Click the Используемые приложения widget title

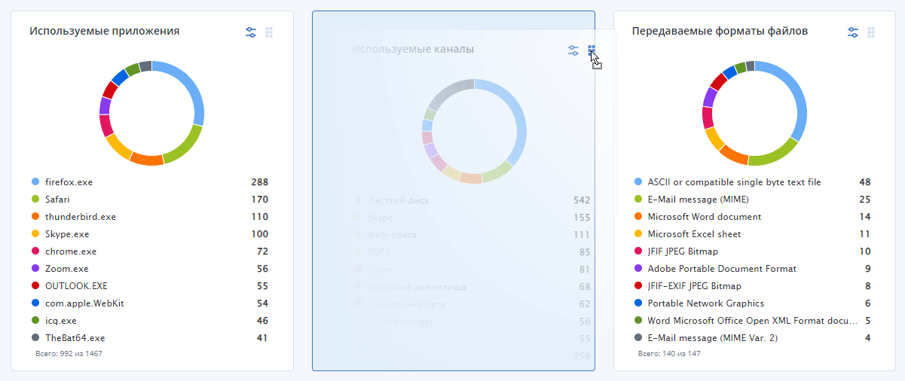coord(105,31)
